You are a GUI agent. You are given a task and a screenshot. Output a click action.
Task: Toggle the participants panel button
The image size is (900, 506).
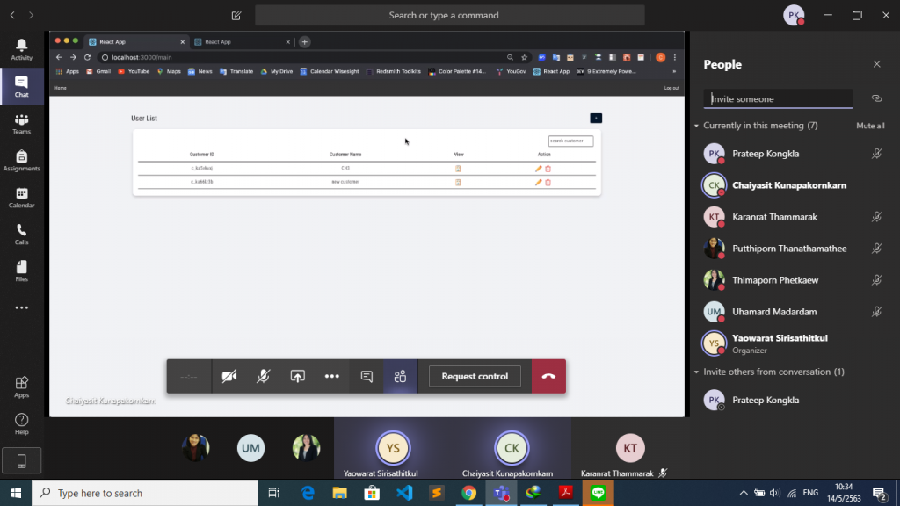(401, 376)
